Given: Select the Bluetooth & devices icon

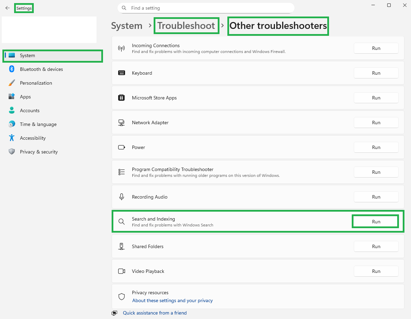Looking at the screenshot, I should (11, 69).
